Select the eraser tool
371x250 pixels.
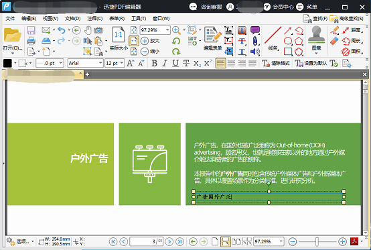point(334,41)
